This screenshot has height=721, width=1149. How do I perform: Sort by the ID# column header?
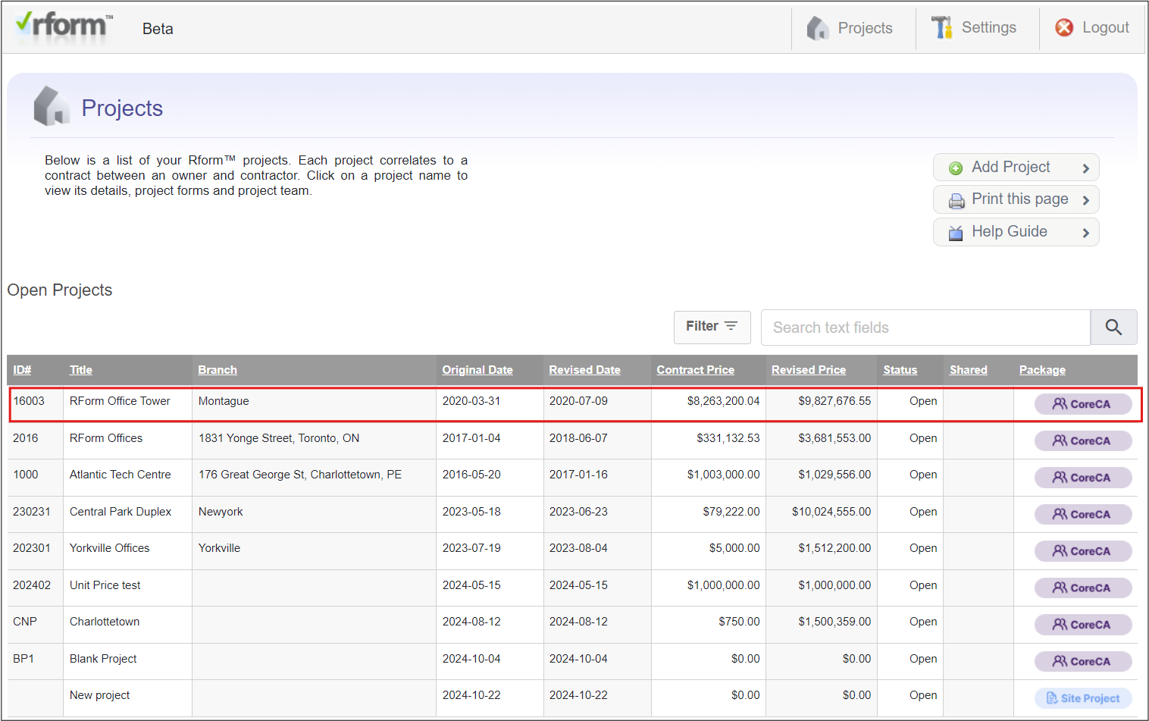22,370
